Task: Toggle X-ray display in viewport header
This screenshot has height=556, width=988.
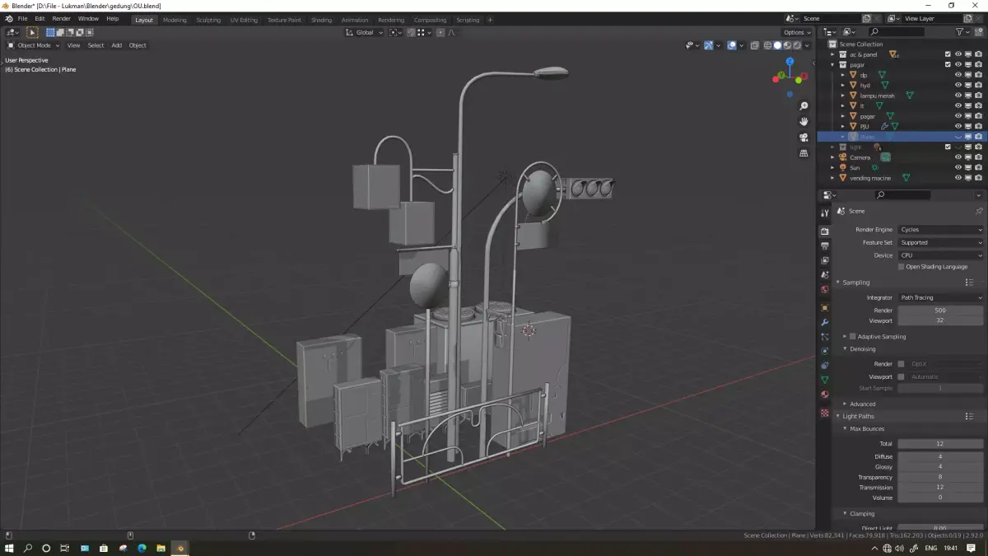Action: (754, 45)
